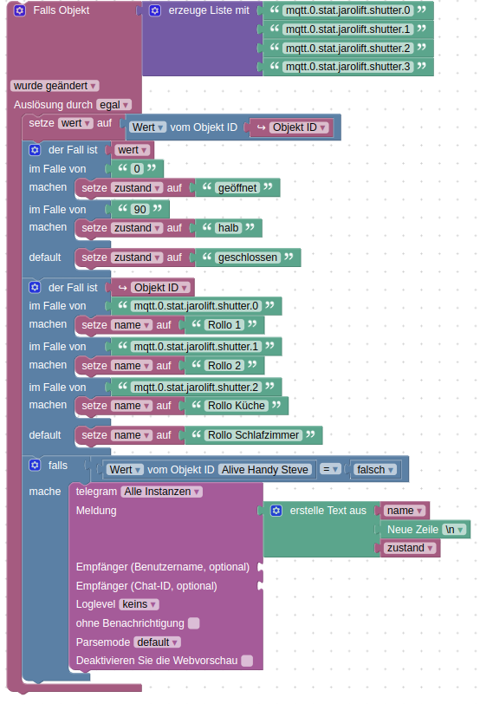
Task: Edit the Rollo Küche text field
Action: click(237, 406)
